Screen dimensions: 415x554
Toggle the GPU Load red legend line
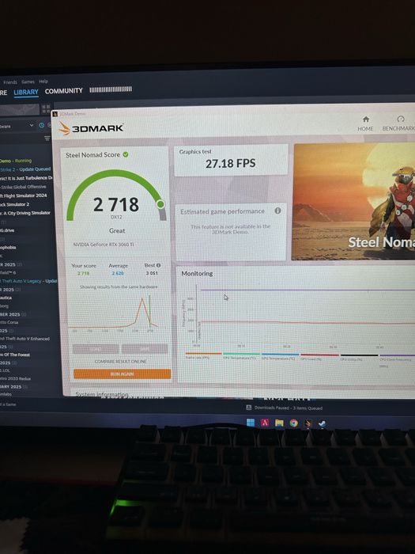pos(319,356)
